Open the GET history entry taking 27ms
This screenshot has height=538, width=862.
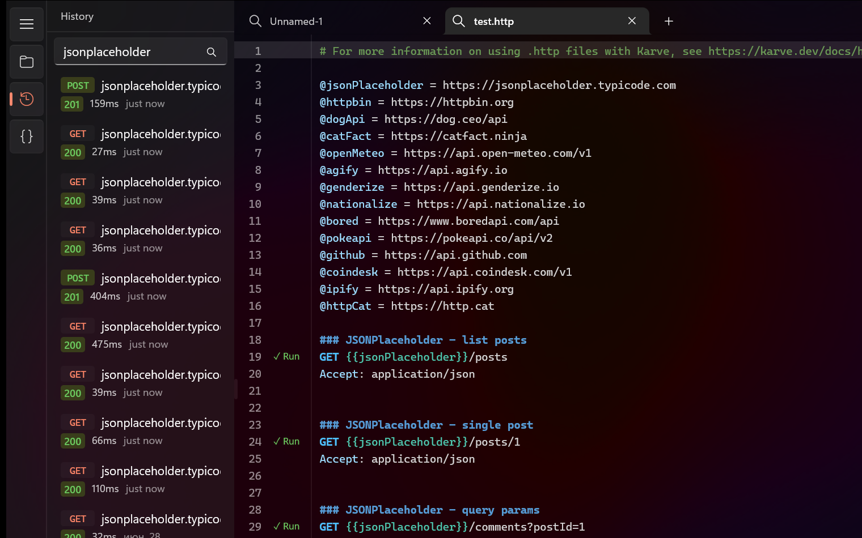(141, 143)
